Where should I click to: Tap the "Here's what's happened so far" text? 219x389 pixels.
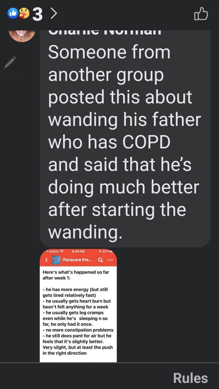(76, 272)
